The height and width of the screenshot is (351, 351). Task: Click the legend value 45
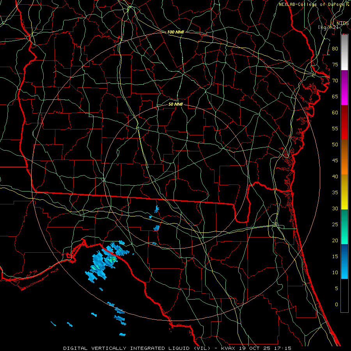click(335, 161)
